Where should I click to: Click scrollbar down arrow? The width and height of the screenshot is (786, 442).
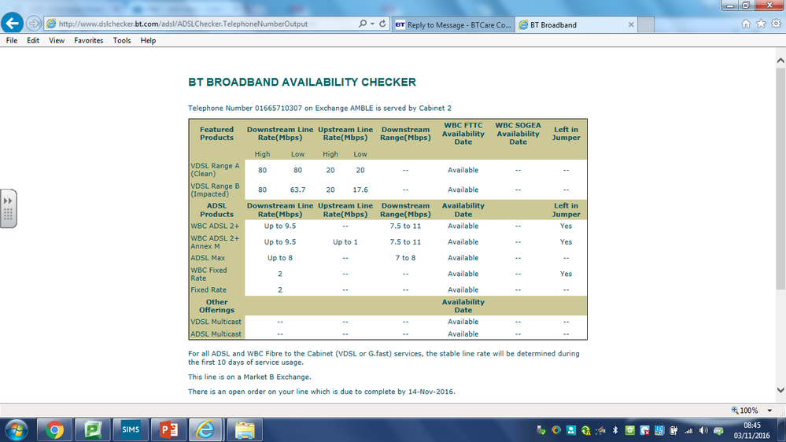click(780, 390)
